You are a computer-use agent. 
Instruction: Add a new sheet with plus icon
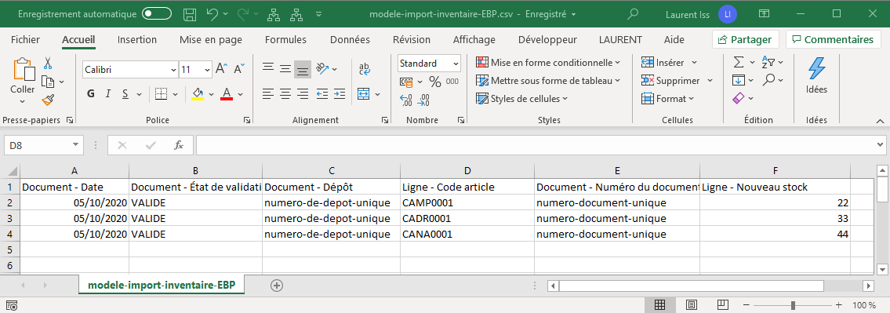[277, 286]
